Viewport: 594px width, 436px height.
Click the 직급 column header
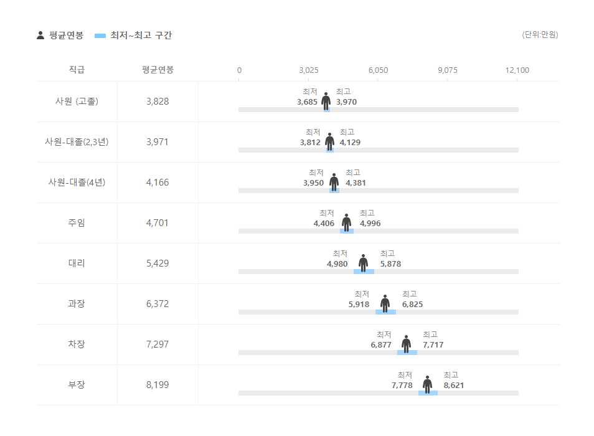coord(77,70)
